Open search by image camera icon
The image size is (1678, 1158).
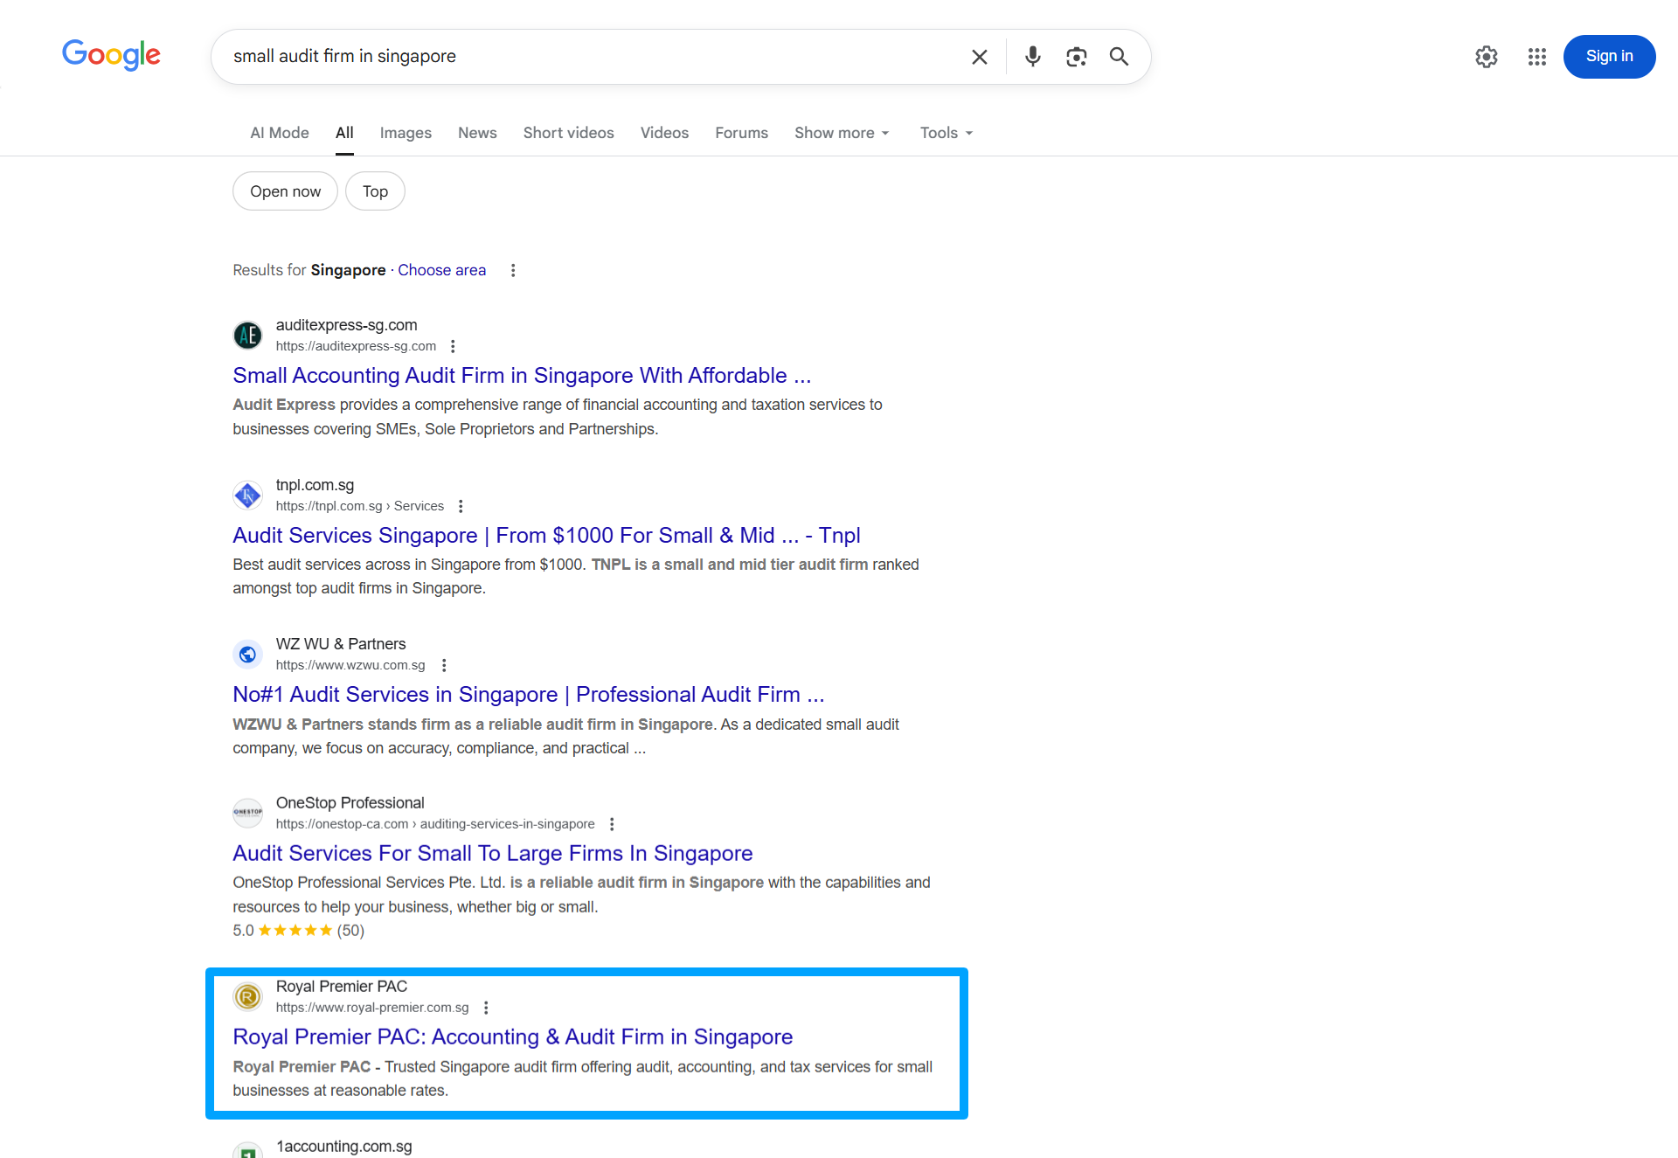(x=1076, y=57)
